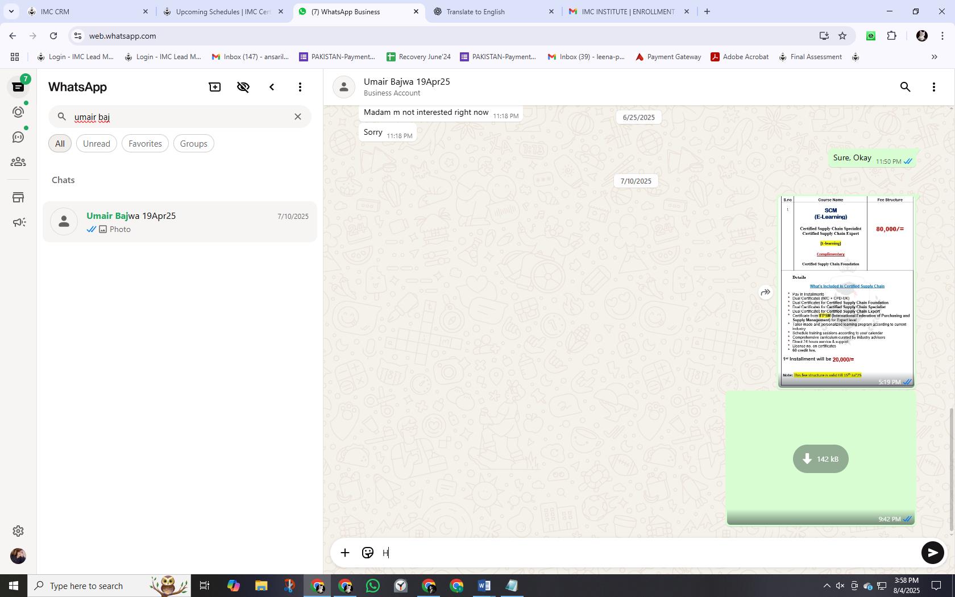Open Windows Start menu
This screenshot has height=597, width=955.
pos(14,586)
